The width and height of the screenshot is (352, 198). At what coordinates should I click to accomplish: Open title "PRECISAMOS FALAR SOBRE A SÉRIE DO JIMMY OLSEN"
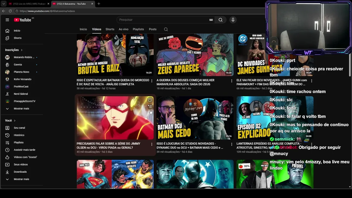coord(108,146)
